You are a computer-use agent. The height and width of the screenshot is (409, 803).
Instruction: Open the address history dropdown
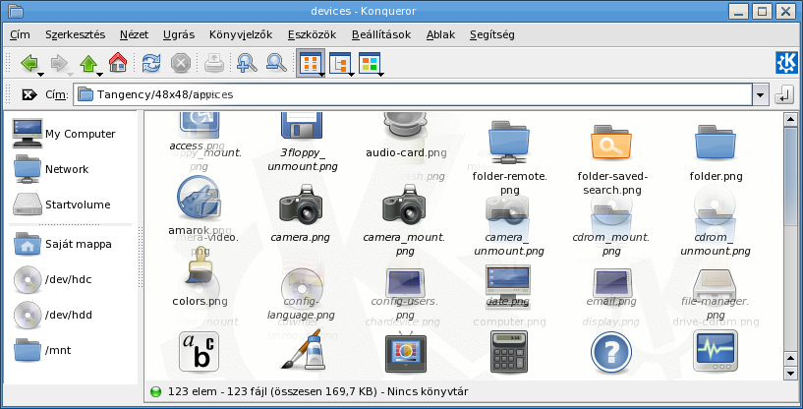760,94
